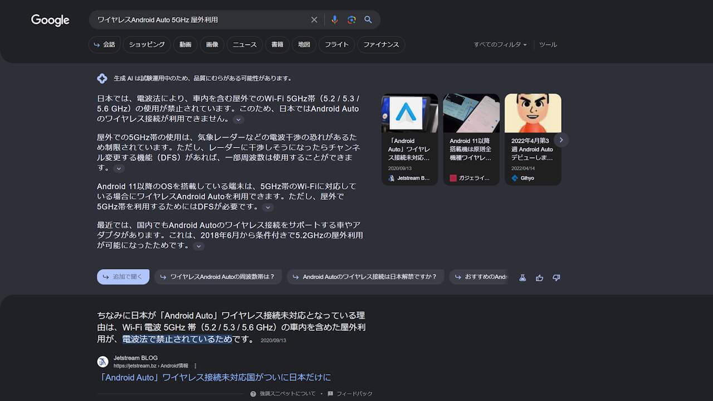Open the Gihyo source card
Screen dimensions: 713x401
click(533, 139)
